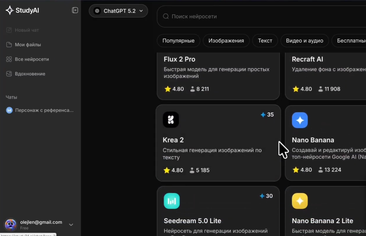Select the Популярные filter tab
Screen dimensions: 366x236
[178, 41]
